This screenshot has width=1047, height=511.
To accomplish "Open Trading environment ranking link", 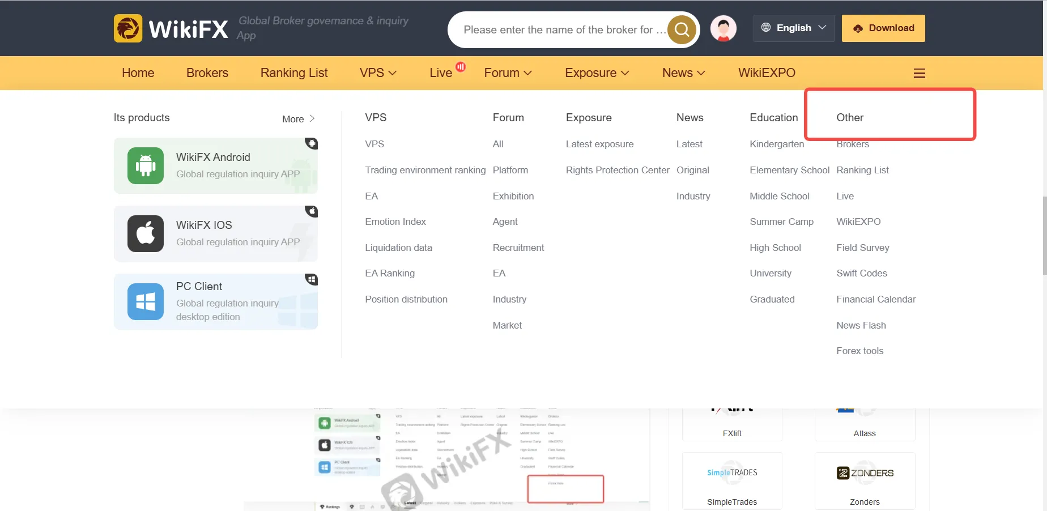I will point(425,170).
